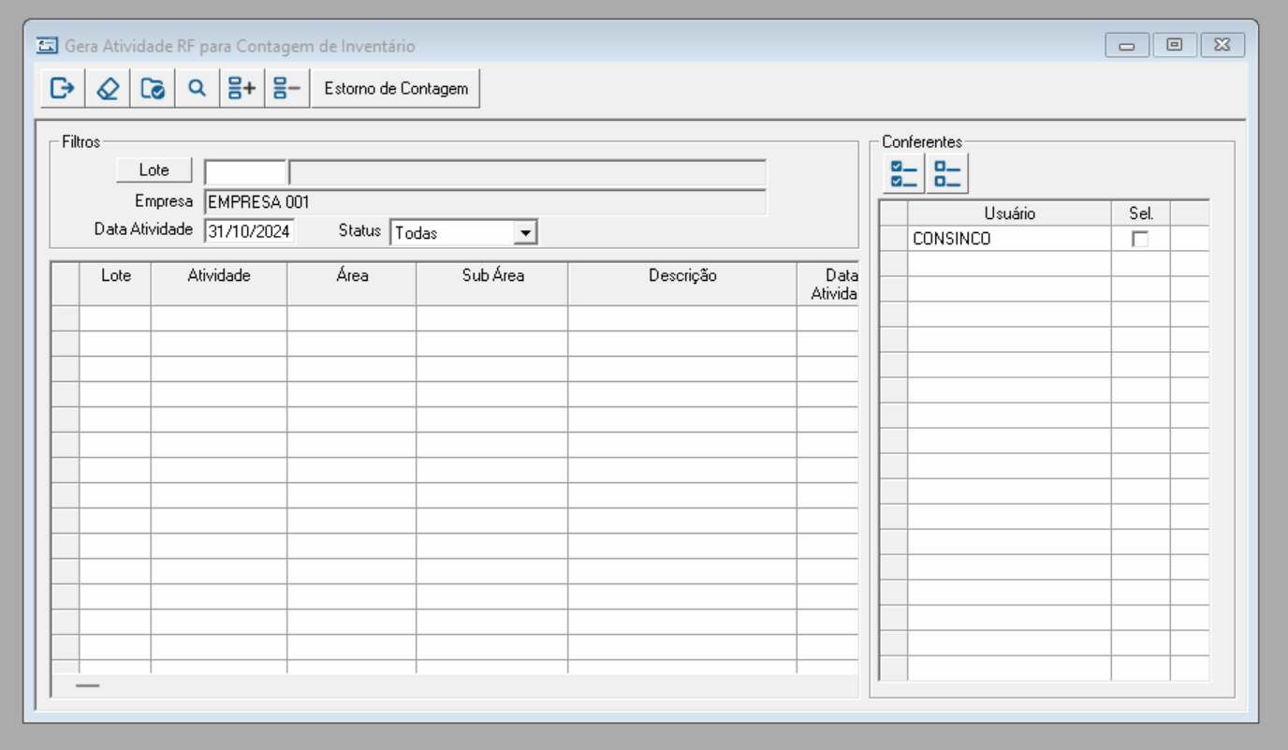This screenshot has width=1288, height=750.
Task: Tick the Sel. checkbox for CONSINCO
Action: click(1140, 239)
